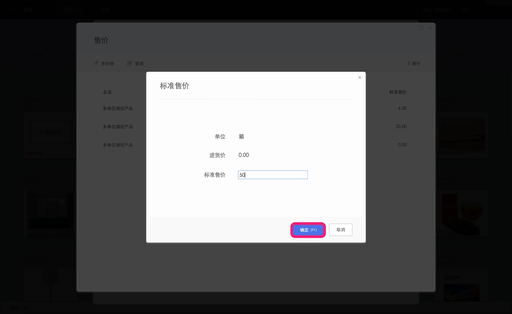
Task: Click the 标准售价 label beside the input
Action: [215, 175]
